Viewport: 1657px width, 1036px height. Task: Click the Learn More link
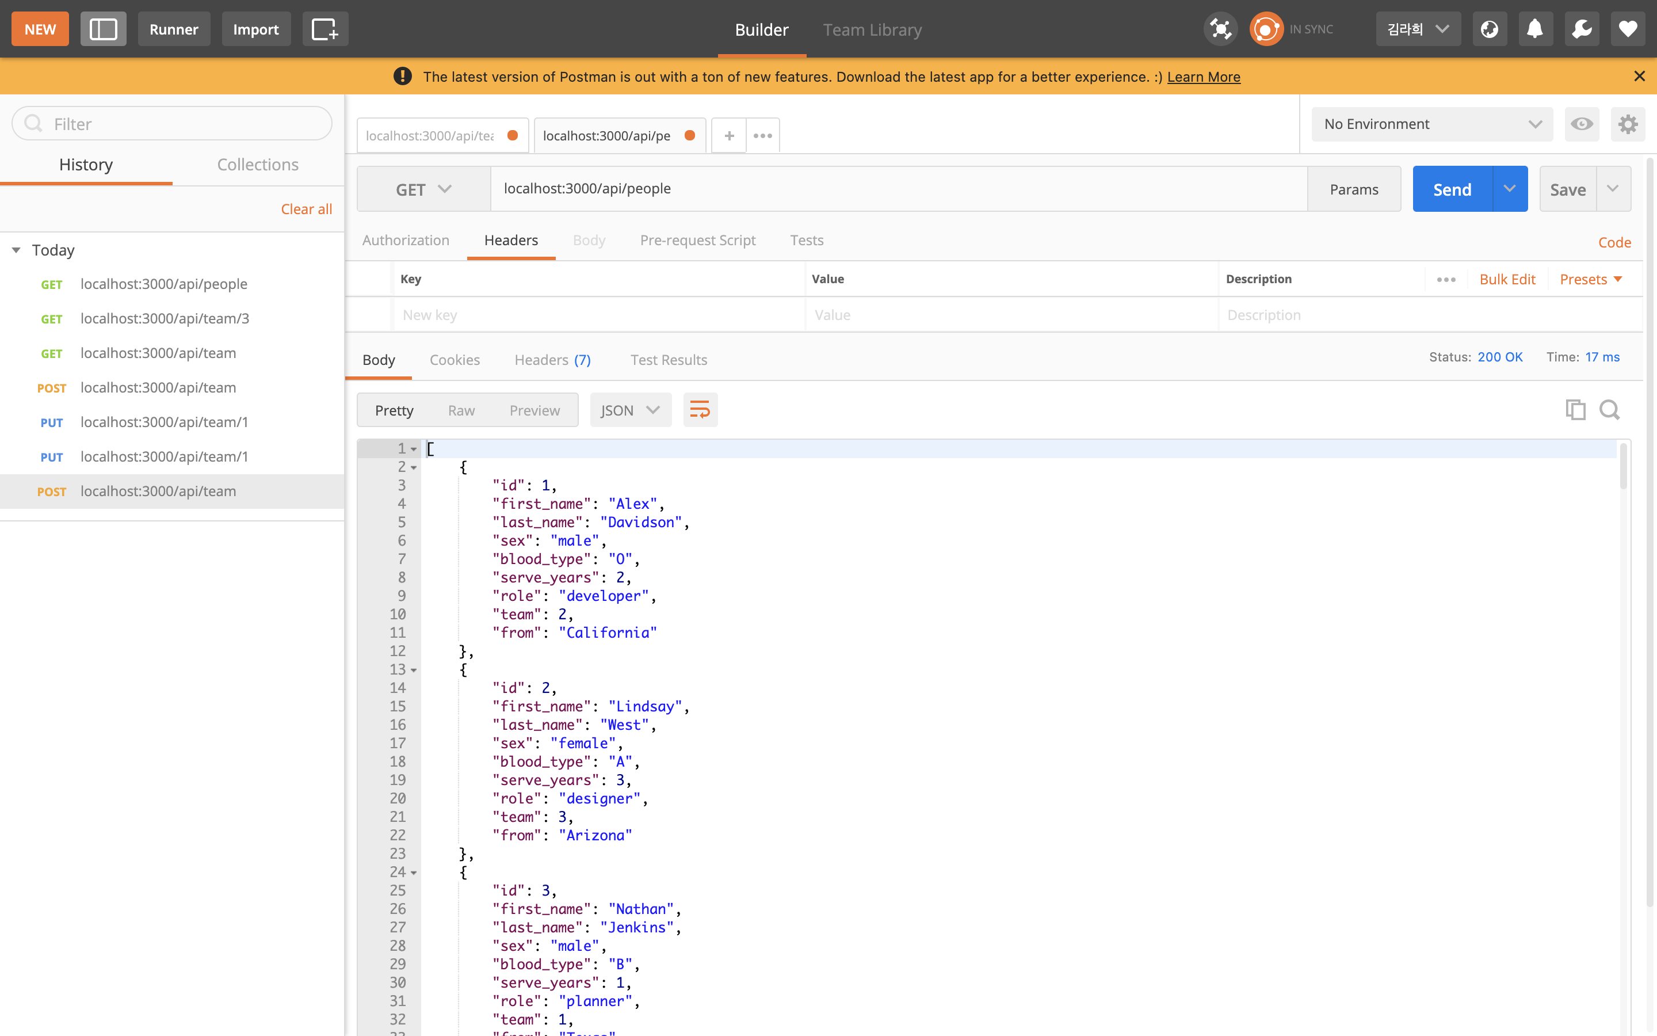[1203, 77]
